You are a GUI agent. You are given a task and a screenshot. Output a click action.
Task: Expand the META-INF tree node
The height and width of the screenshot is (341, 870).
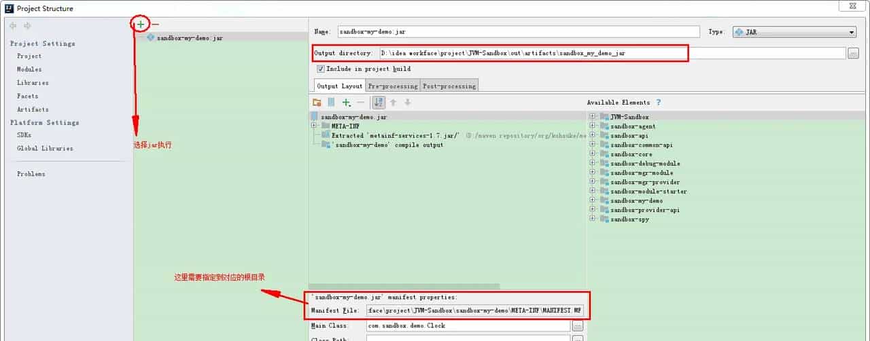tap(314, 126)
